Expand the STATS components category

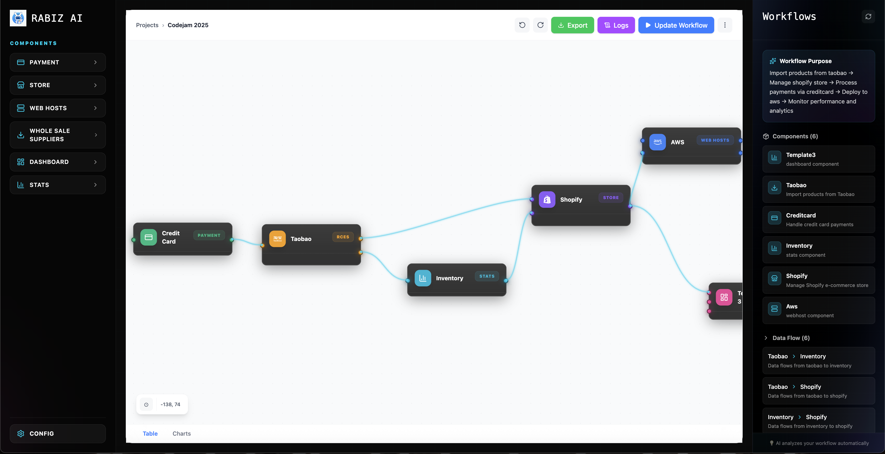[58, 185]
